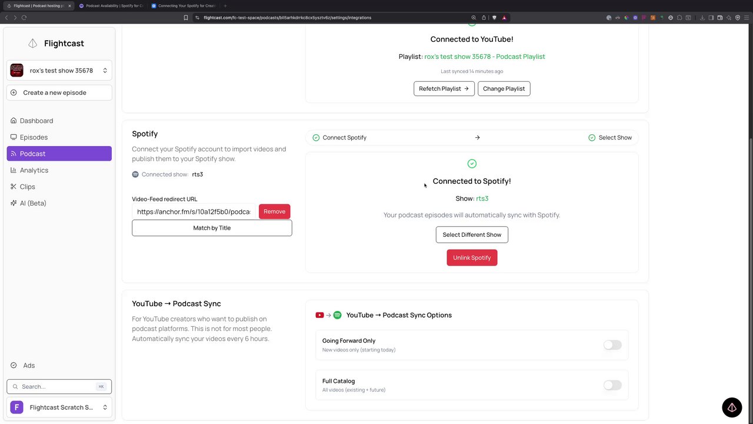Click Match by Title button

[x=212, y=228]
